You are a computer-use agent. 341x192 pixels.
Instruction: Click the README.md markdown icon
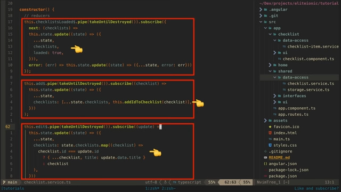click(265, 158)
